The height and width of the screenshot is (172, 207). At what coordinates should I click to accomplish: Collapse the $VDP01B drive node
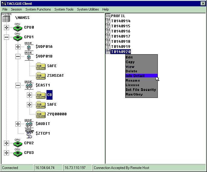18,56
